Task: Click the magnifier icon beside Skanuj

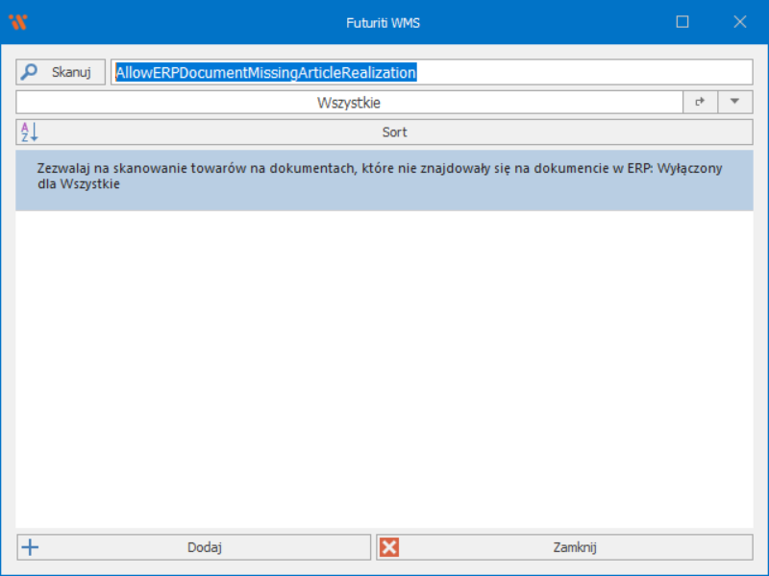Action: 30,72
